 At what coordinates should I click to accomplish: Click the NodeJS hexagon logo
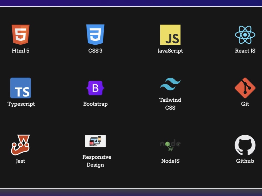[x=170, y=145]
